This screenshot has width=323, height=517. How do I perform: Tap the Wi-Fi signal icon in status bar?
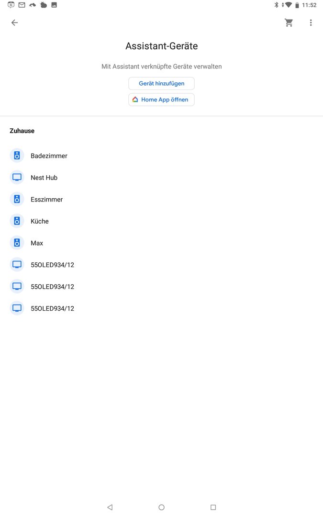pyautogui.click(x=288, y=5)
